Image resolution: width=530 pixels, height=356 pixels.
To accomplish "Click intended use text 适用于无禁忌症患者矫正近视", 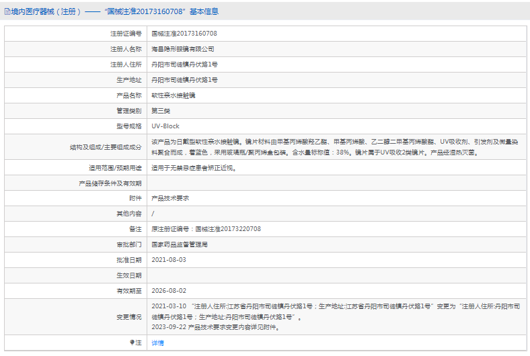I will (x=194, y=168).
